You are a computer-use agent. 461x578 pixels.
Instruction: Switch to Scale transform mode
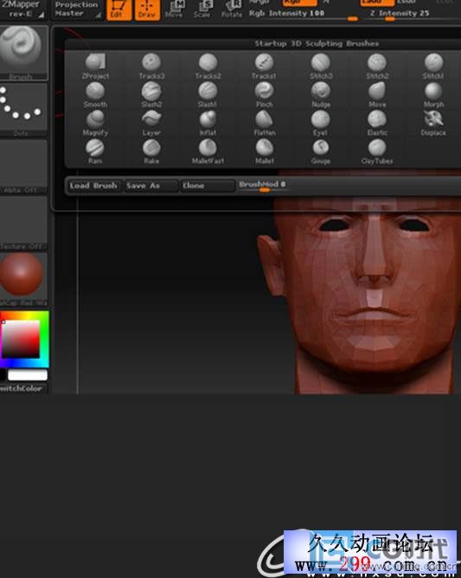click(202, 10)
